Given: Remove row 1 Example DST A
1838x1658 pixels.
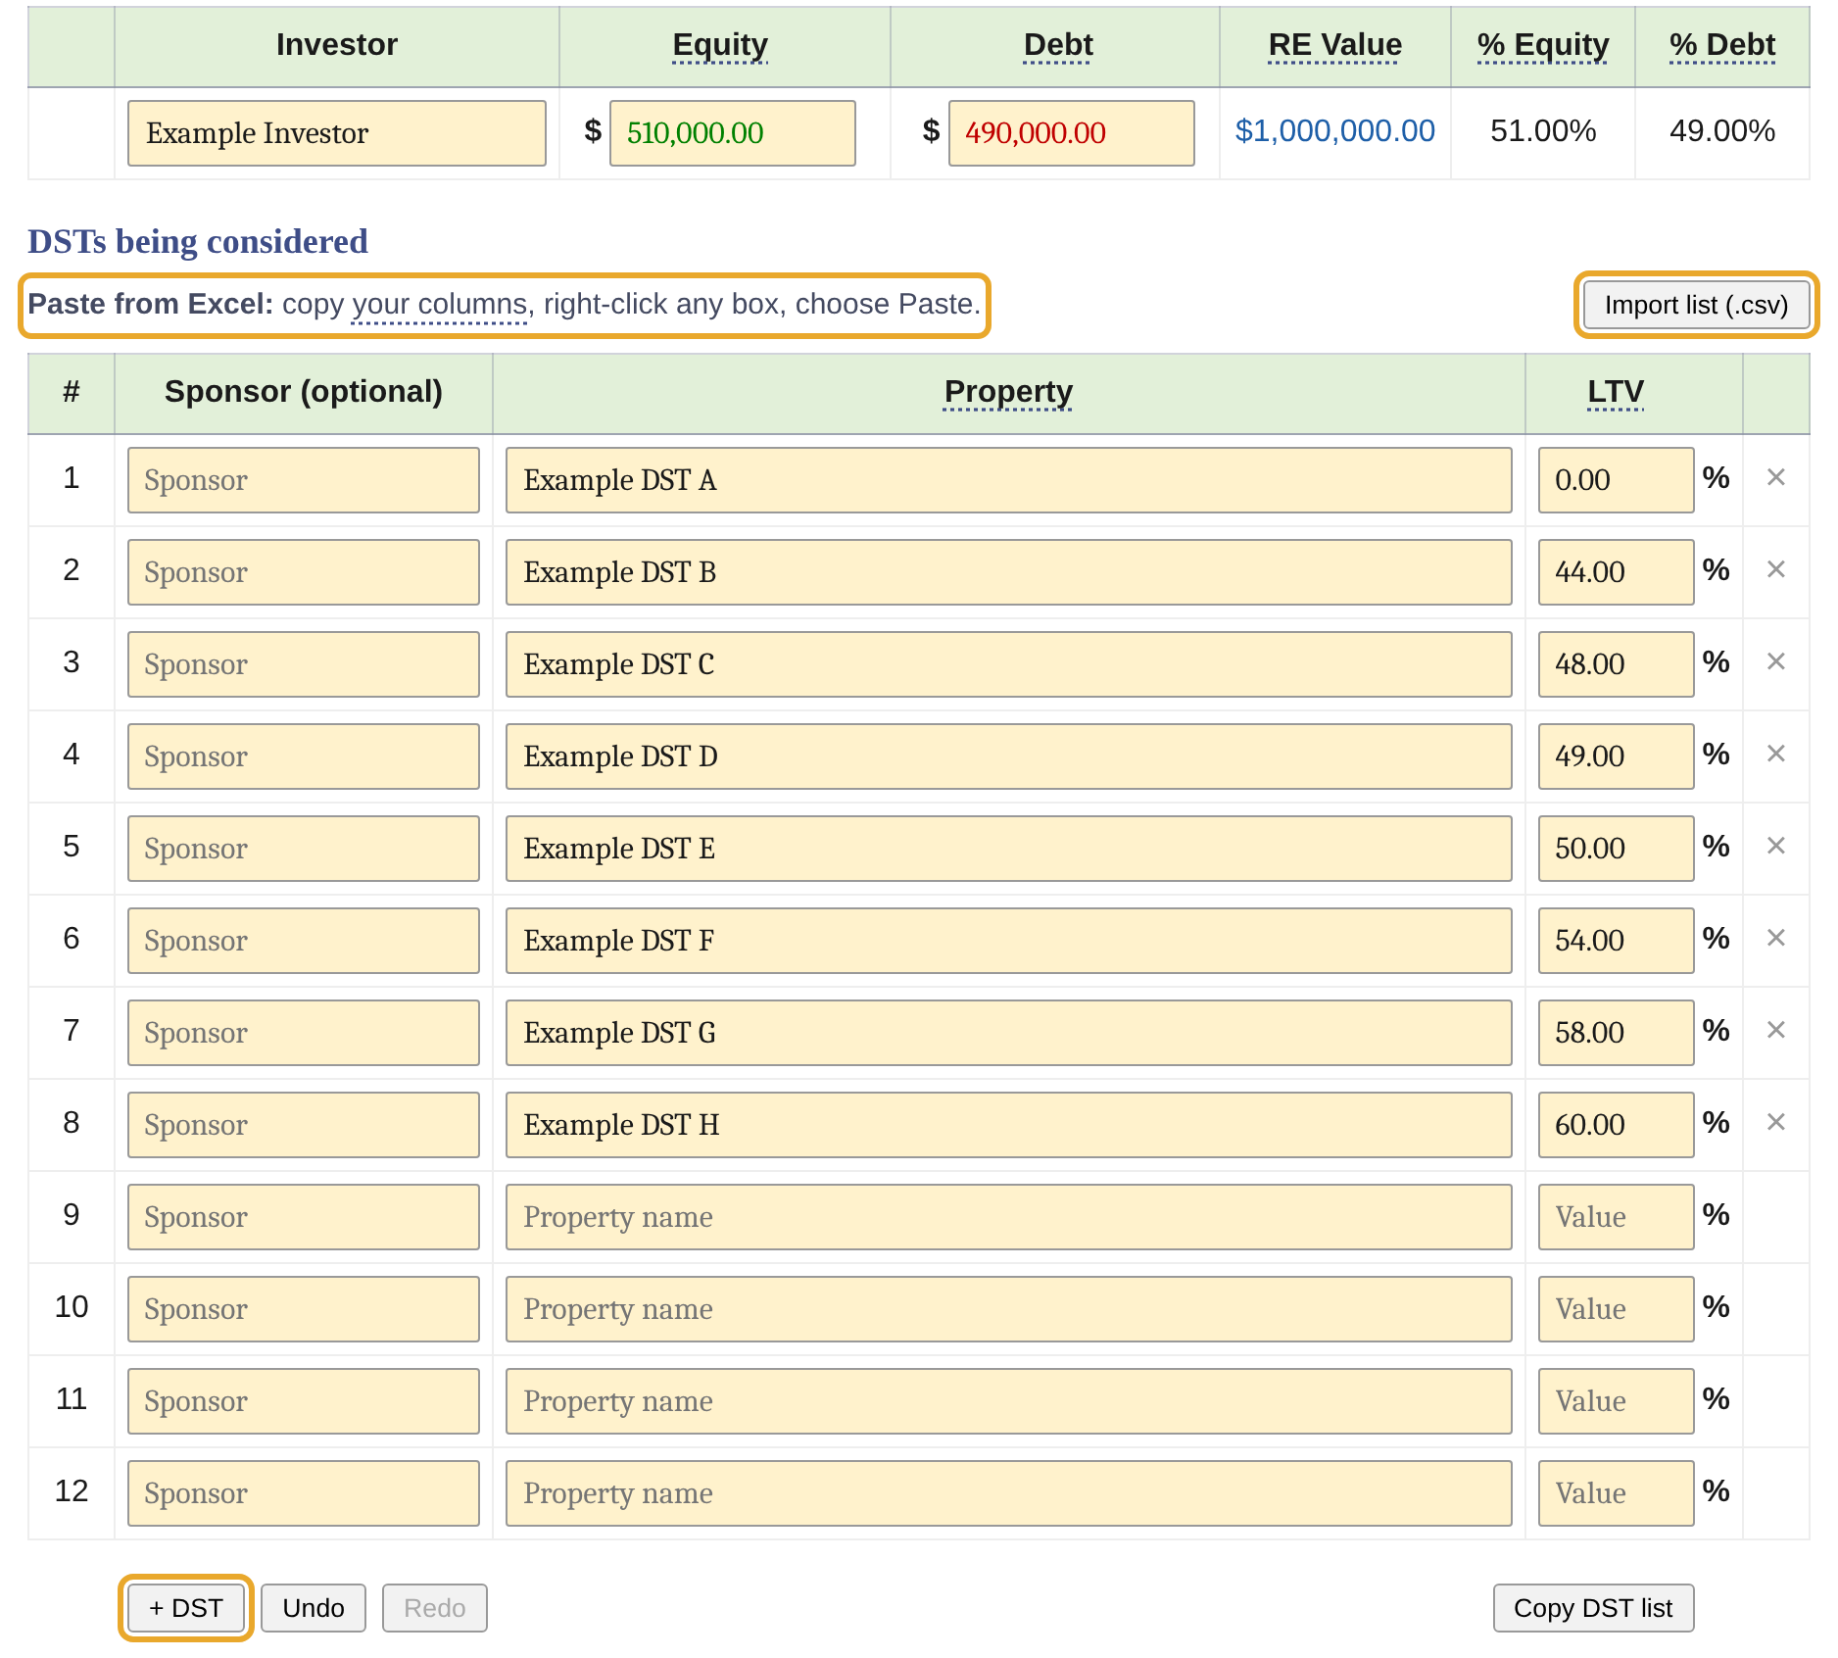Looking at the screenshot, I should click(x=1775, y=477).
